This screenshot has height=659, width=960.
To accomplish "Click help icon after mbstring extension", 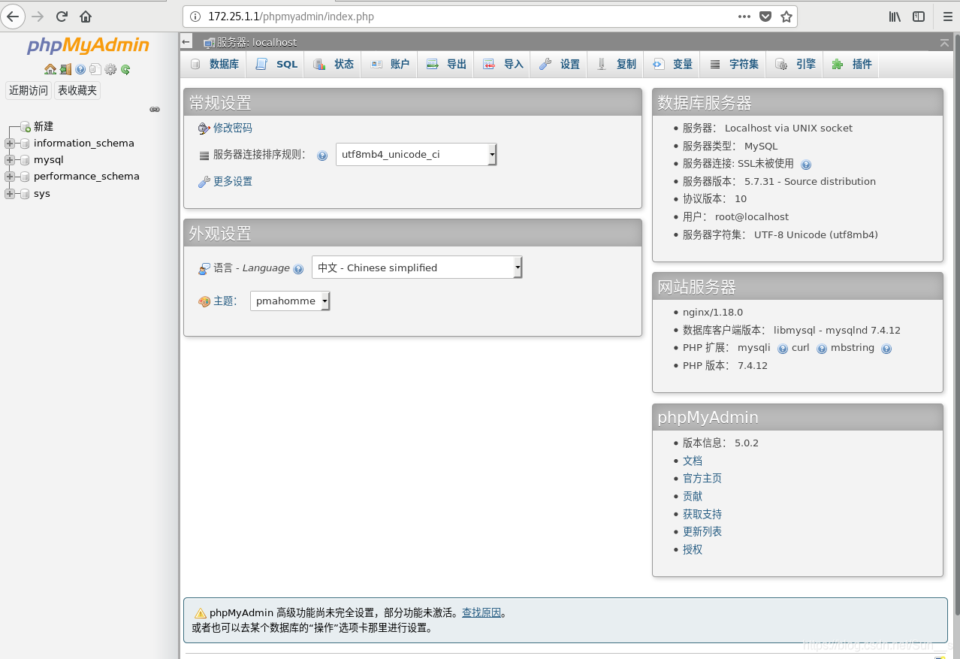I will pos(886,349).
